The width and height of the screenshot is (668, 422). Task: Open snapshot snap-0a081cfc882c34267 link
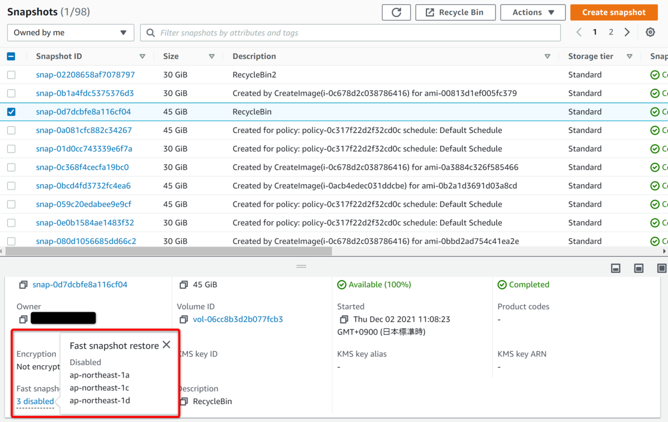click(84, 130)
